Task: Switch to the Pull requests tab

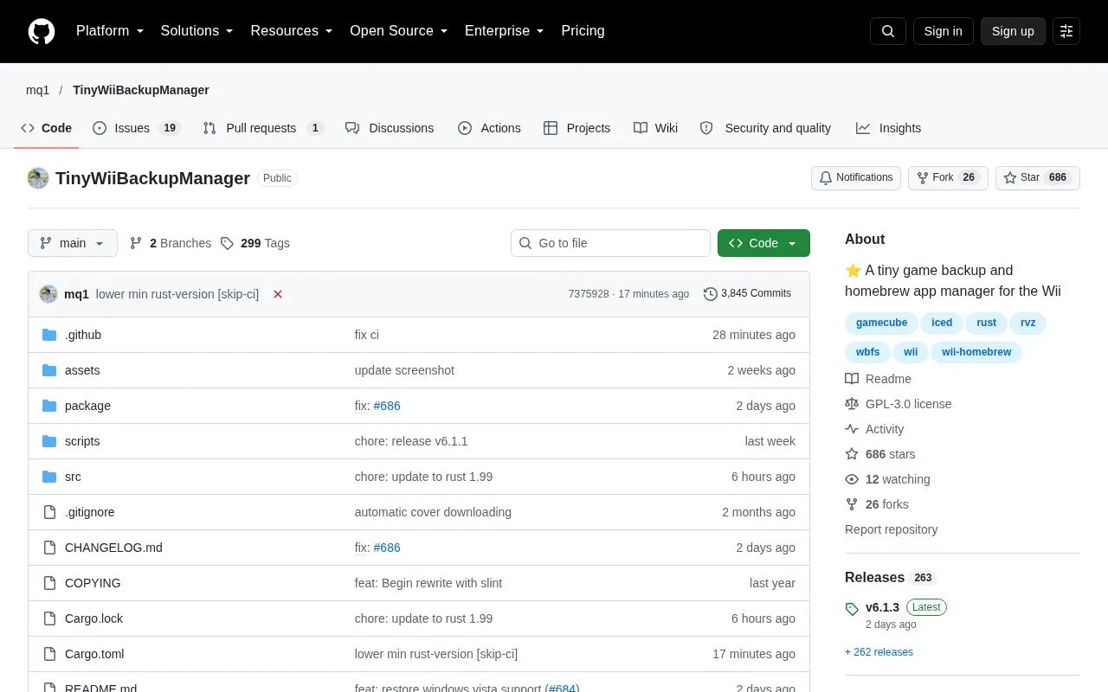Action: (263, 128)
